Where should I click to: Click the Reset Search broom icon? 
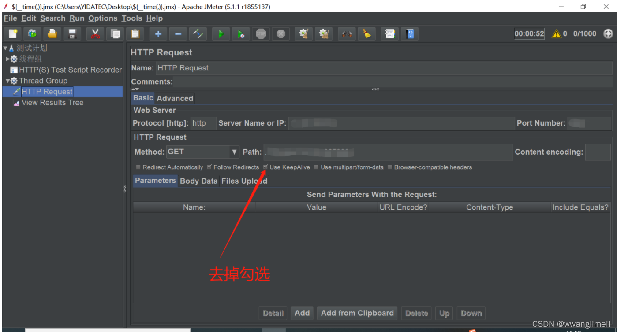(367, 33)
